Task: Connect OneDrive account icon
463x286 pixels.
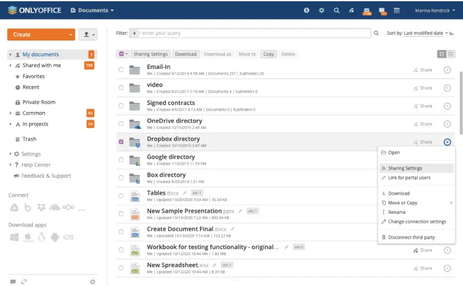Action: 55,208
